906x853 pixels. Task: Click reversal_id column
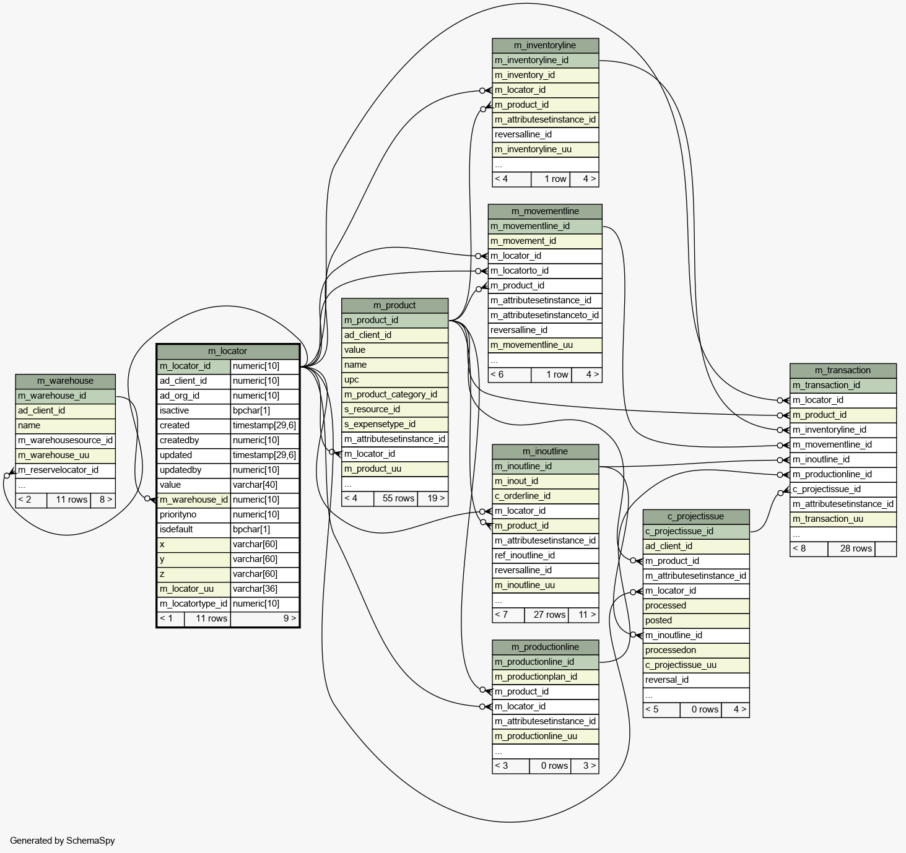pyautogui.click(x=696, y=680)
